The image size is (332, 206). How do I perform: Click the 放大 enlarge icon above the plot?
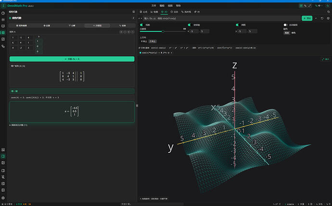(325, 60)
